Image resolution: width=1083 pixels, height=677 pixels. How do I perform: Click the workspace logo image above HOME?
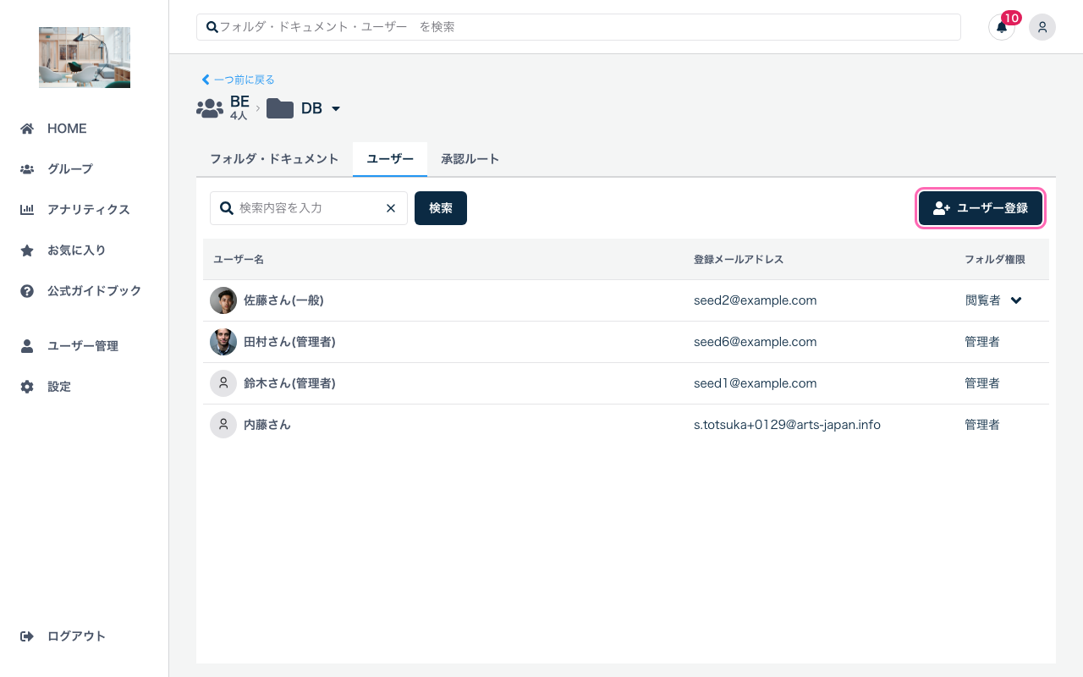pyautogui.click(x=84, y=57)
